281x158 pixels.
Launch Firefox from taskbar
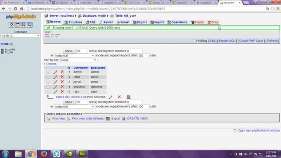point(44,154)
